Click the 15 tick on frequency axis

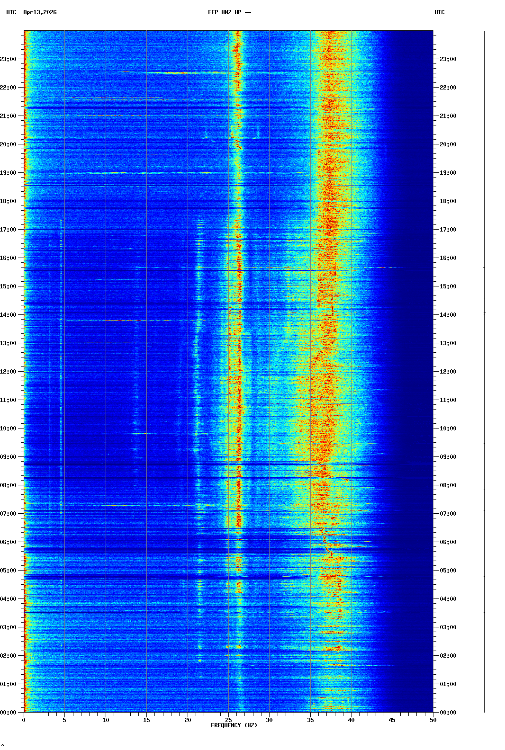coord(146,720)
